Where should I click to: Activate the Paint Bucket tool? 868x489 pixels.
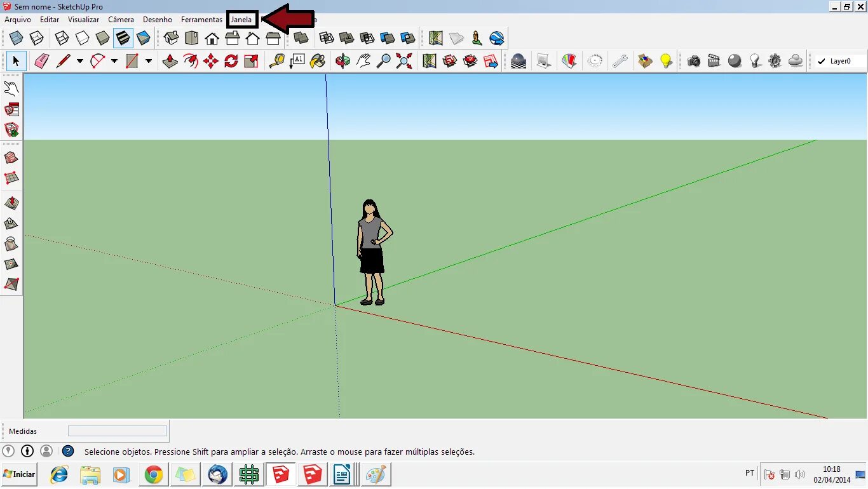pos(317,61)
